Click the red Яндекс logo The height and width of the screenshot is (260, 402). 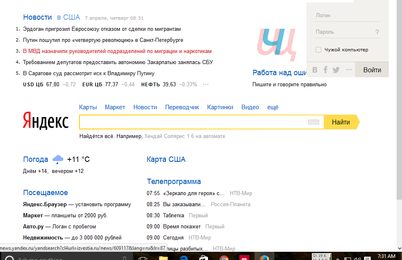[46, 120]
